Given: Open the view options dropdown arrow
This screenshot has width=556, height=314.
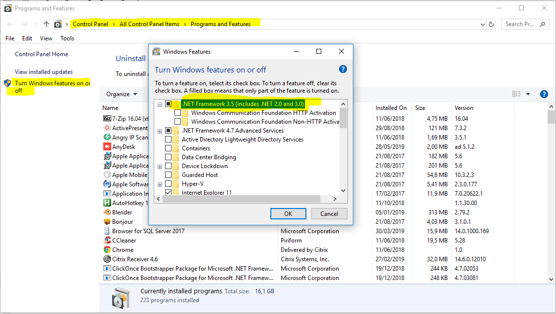Looking at the screenshot, I should click(528, 94).
